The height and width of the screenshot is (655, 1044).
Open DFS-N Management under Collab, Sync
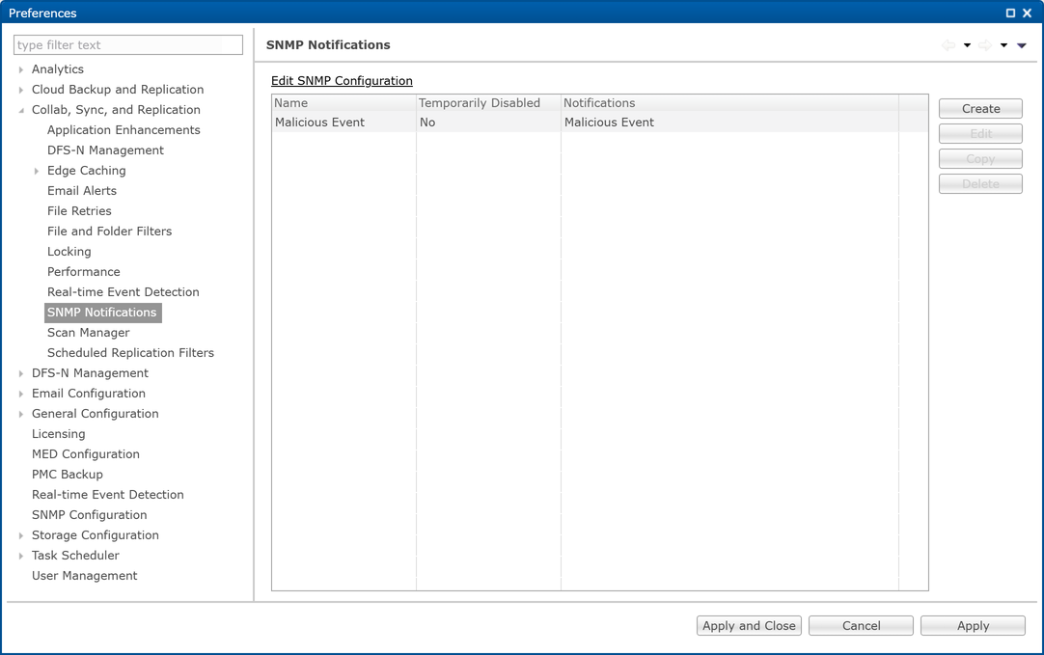pyautogui.click(x=105, y=150)
